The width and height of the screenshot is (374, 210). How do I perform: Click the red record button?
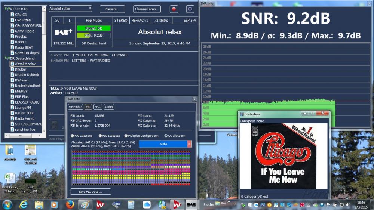coord(174,9)
